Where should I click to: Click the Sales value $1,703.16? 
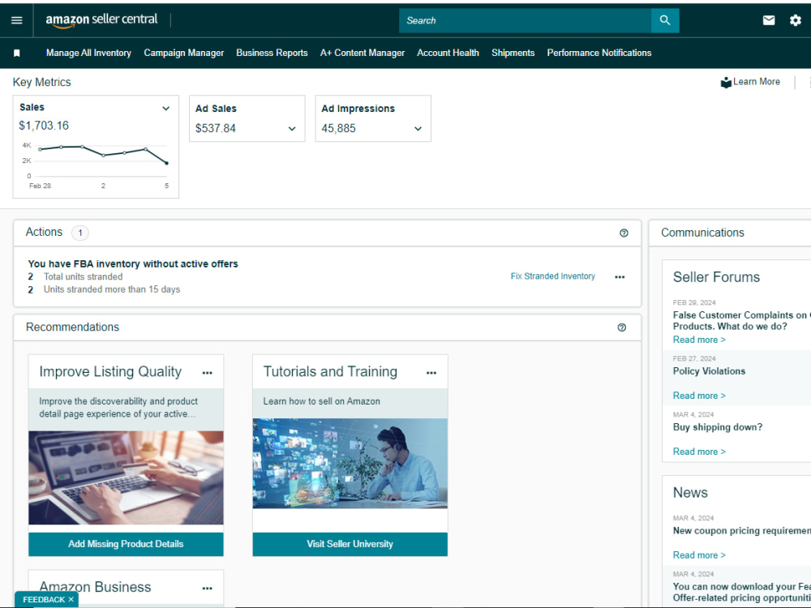pyautogui.click(x=44, y=126)
